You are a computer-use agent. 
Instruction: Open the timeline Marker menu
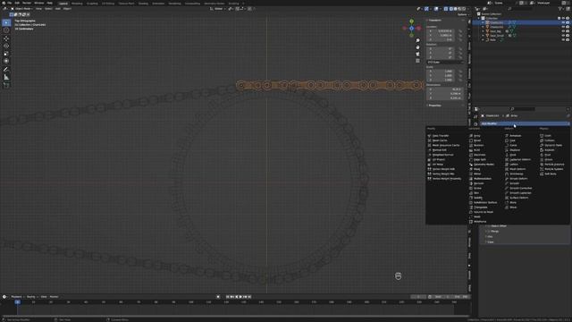pyautogui.click(x=54, y=297)
